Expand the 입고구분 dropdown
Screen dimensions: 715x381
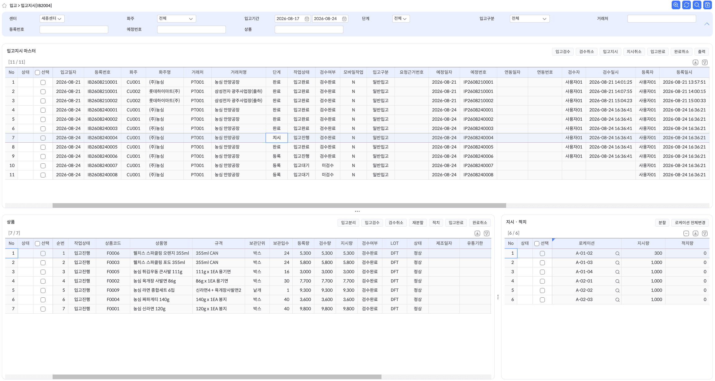[530, 19]
